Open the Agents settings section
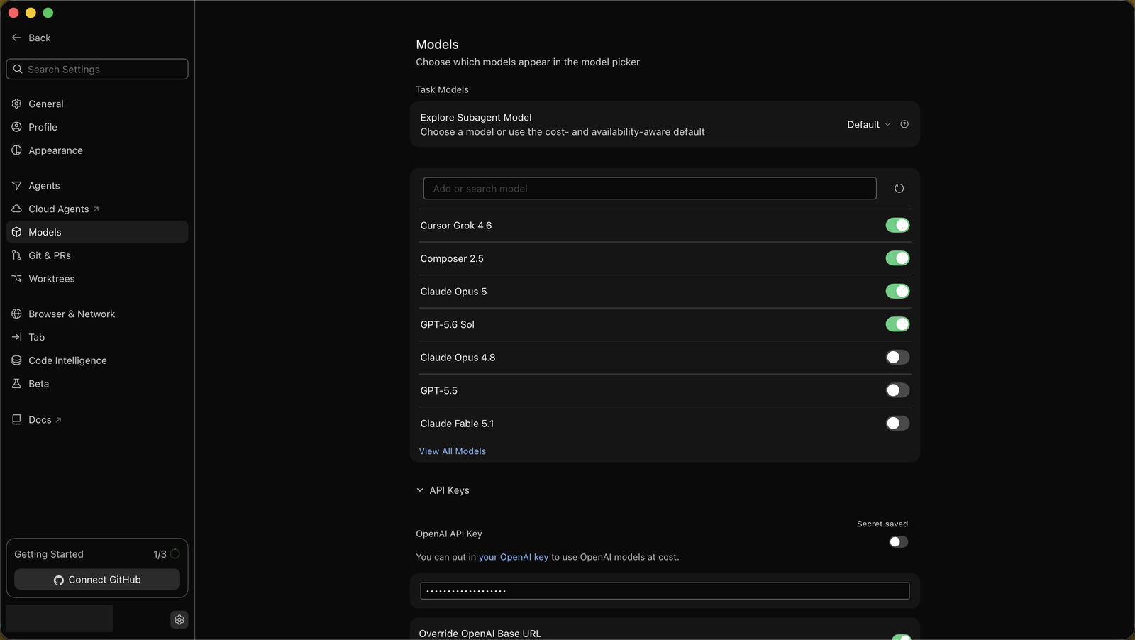The image size is (1135, 640). [x=97, y=186]
